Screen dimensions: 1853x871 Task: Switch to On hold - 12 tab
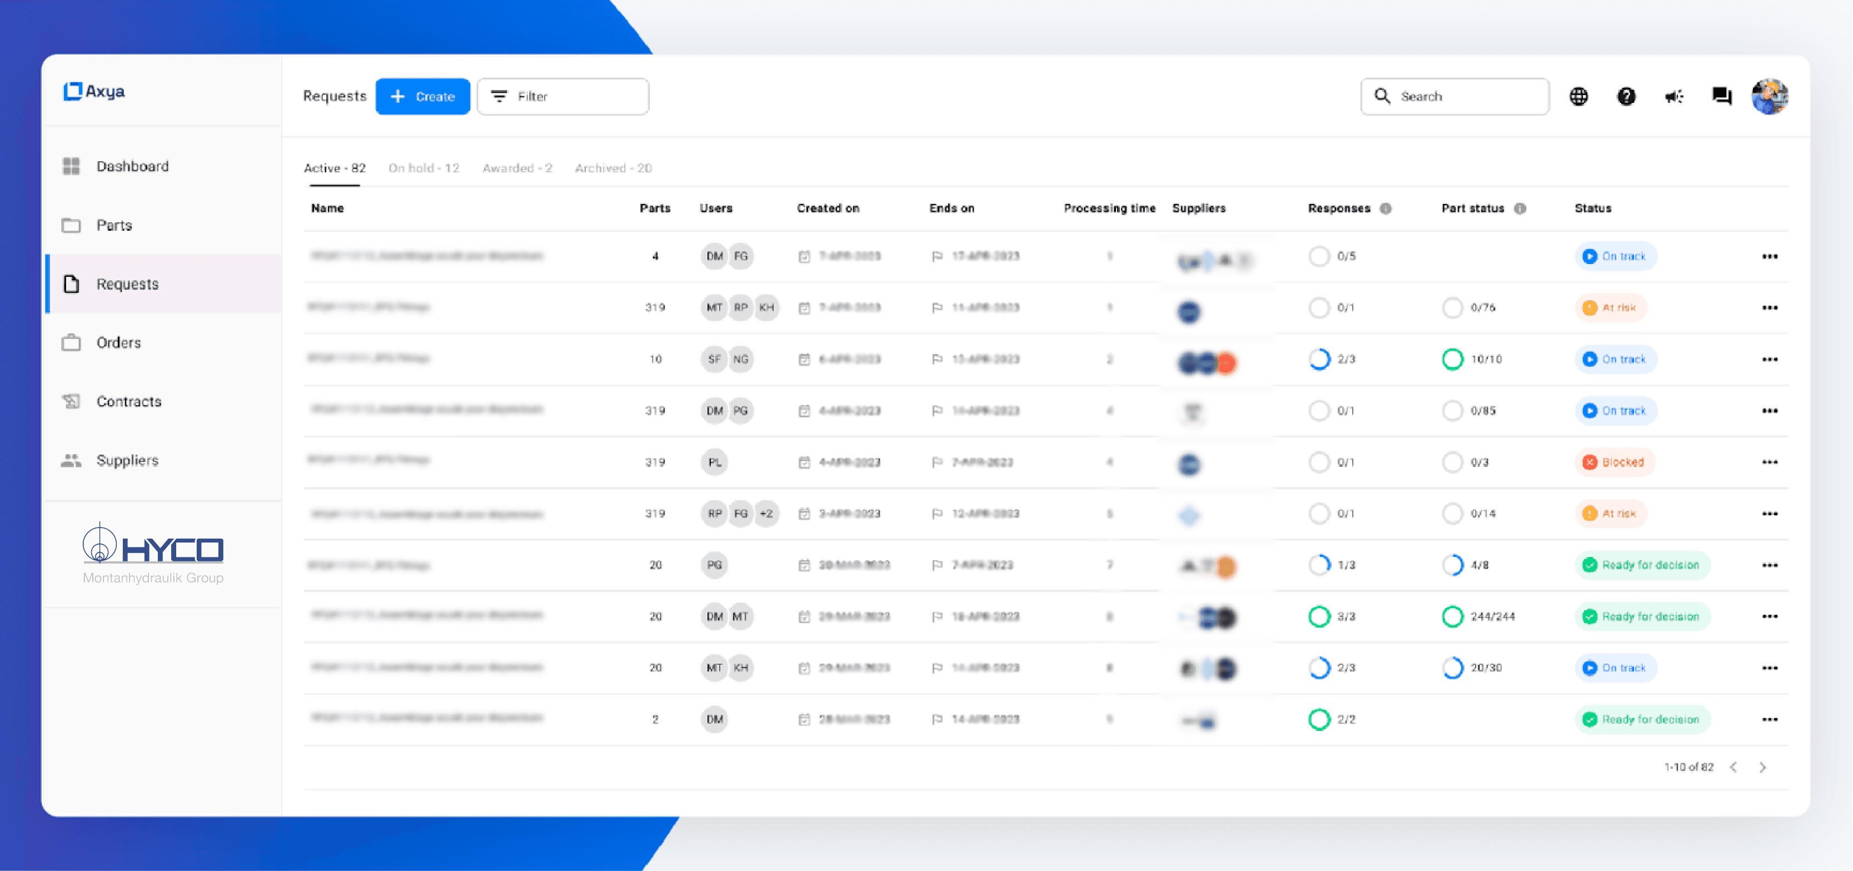click(424, 168)
